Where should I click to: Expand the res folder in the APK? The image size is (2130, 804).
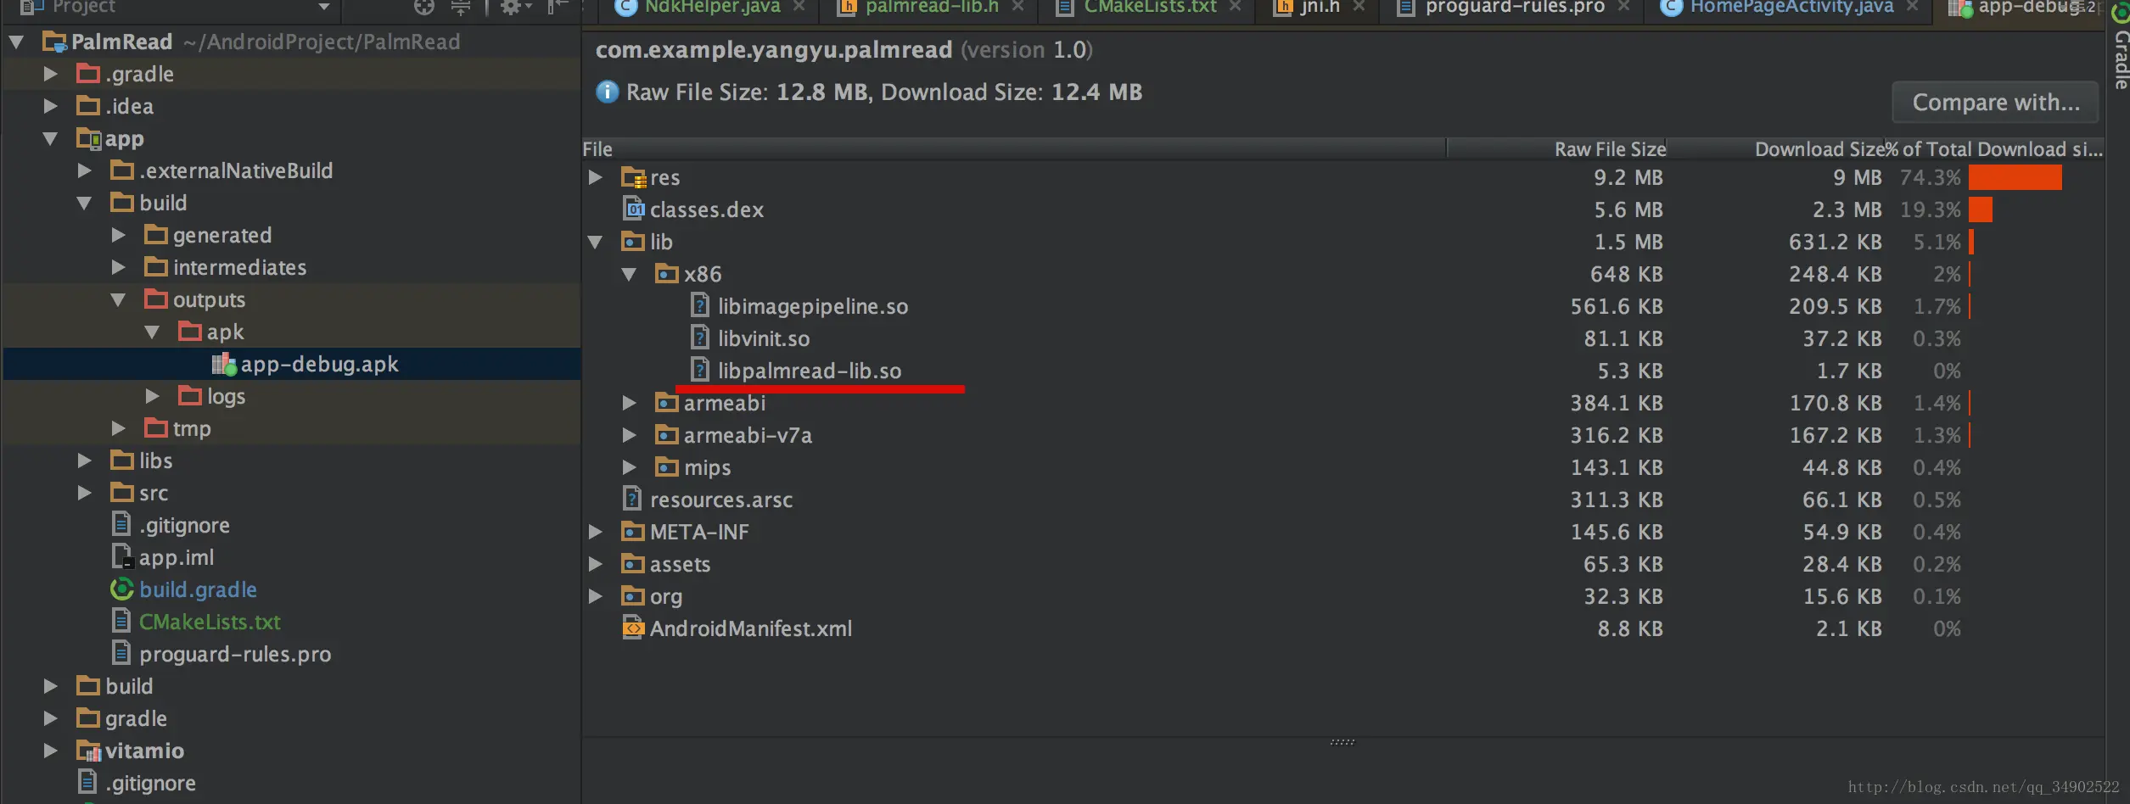click(596, 177)
